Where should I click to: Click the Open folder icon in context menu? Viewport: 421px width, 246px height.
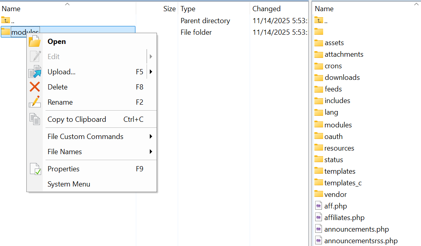pyautogui.click(x=35, y=42)
